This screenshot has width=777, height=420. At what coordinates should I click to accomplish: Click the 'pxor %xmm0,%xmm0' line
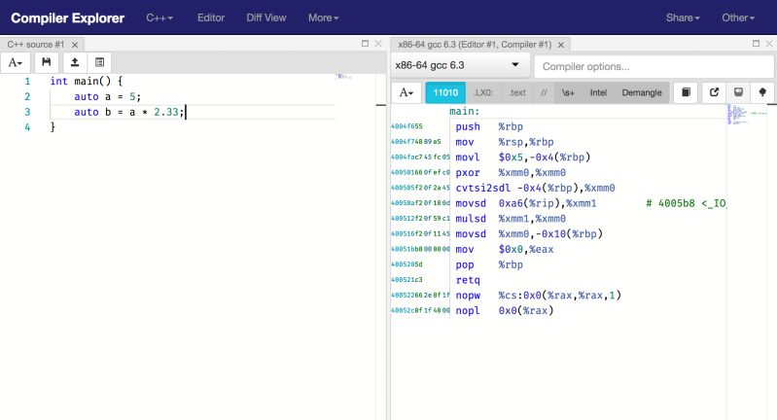point(511,172)
